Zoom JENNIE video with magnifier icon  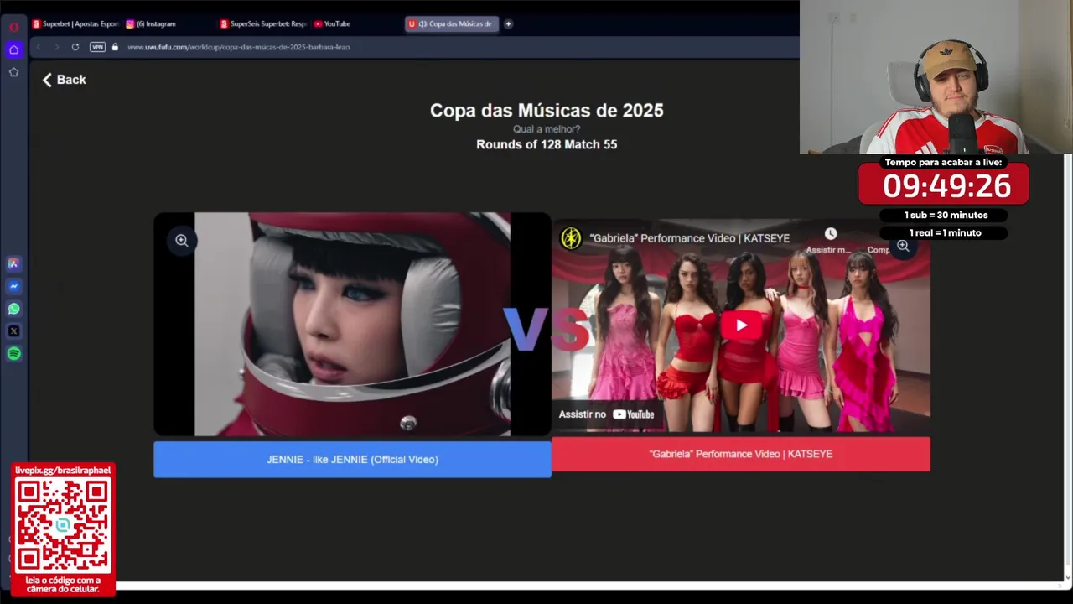[x=182, y=241]
